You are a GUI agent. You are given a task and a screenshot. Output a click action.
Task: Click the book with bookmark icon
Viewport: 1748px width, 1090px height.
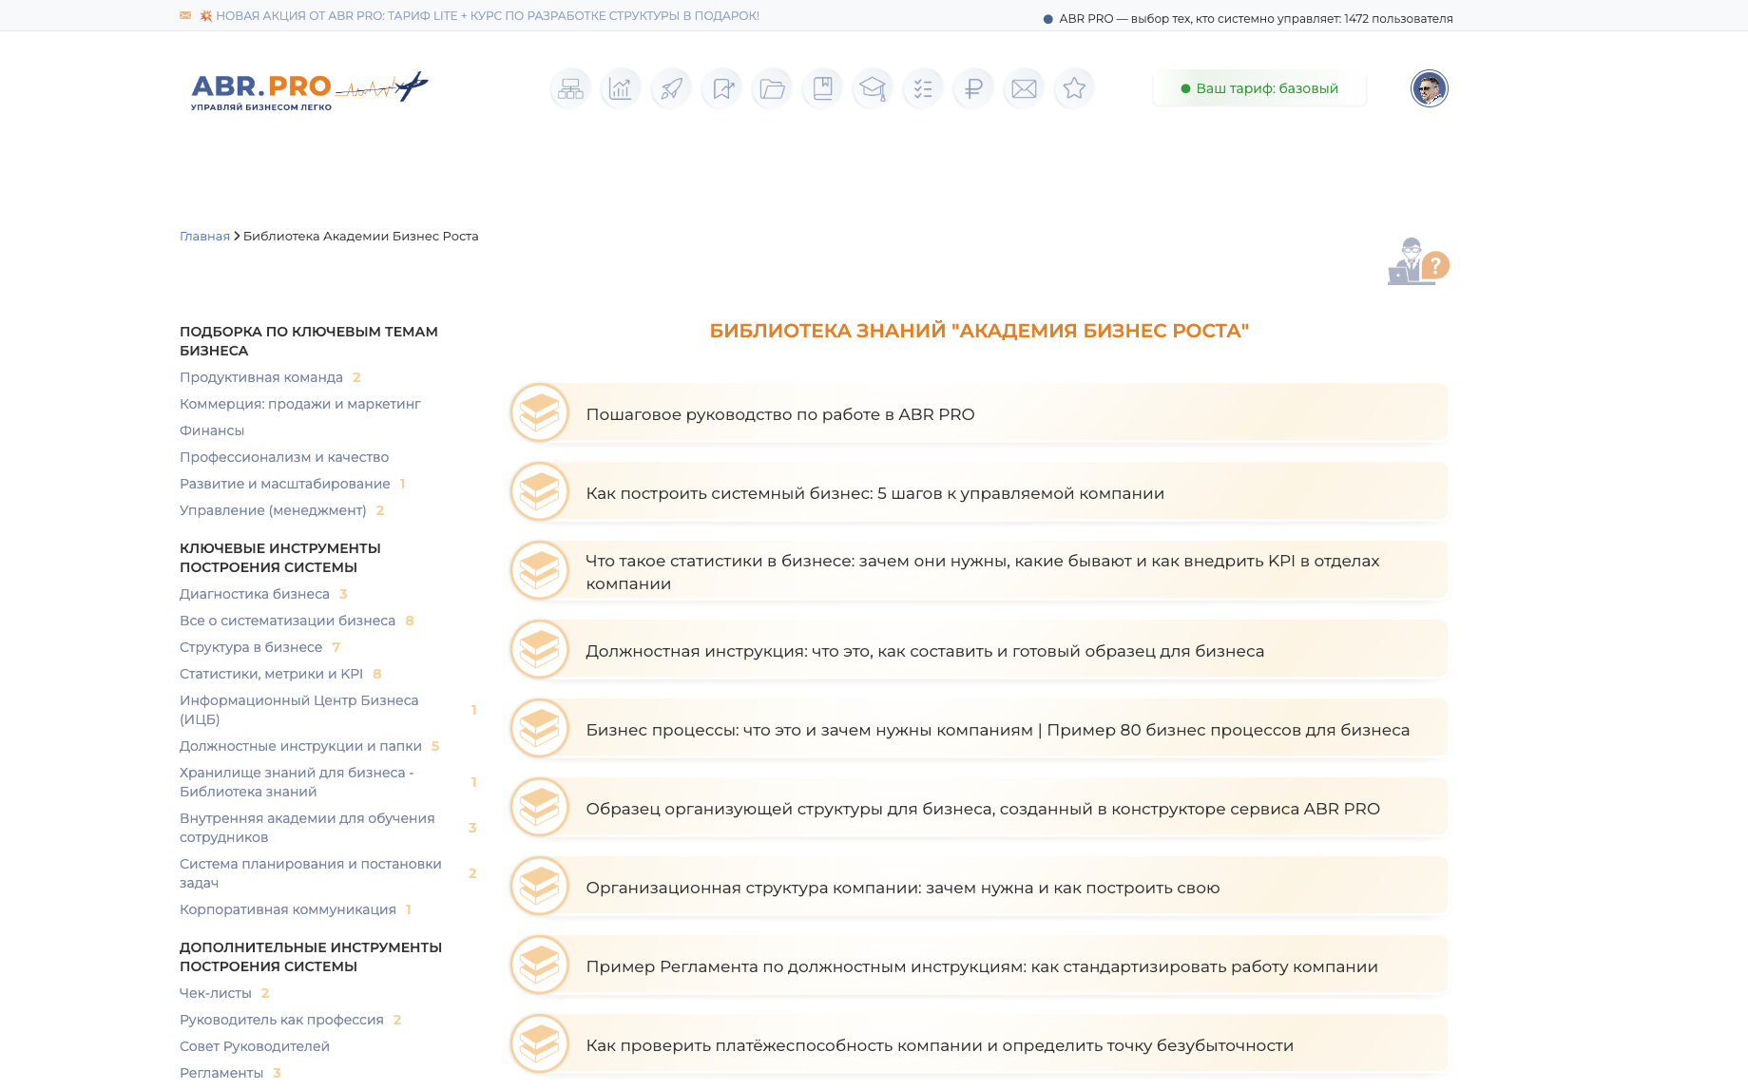(822, 88)
